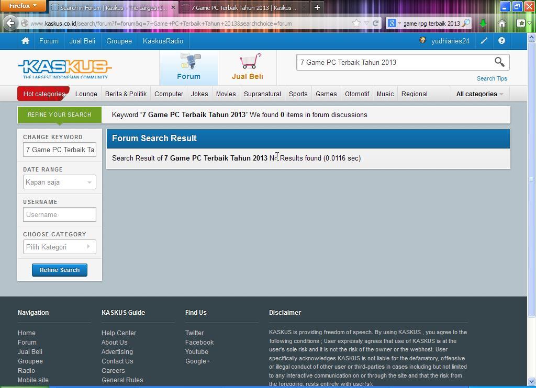
Task: Open the Search Tips link
Action: click(492, 78)
